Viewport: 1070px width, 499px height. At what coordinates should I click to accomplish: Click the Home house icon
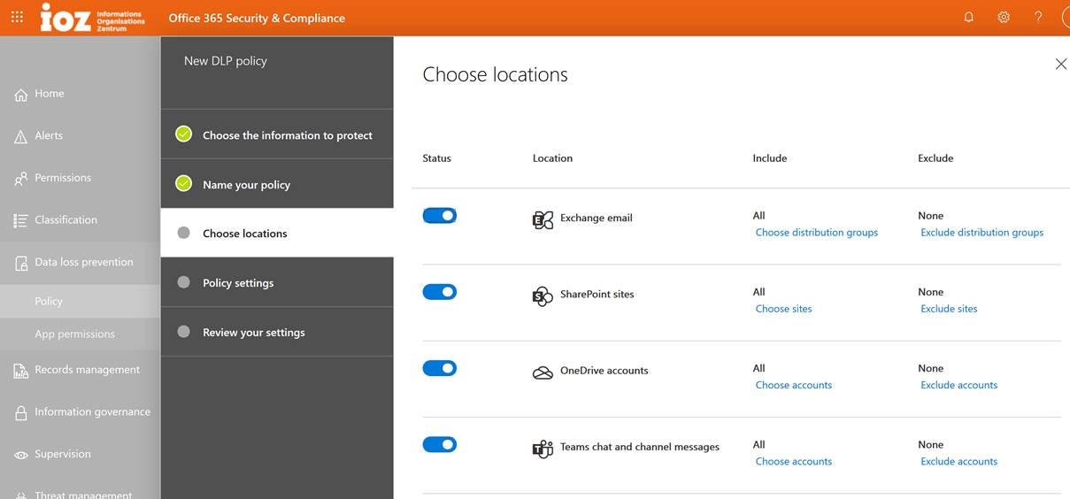coord(21,95)
